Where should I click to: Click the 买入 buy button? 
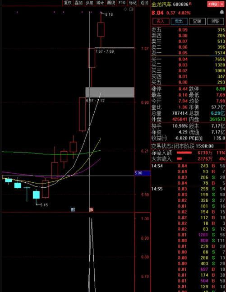(x=161, y=21)
